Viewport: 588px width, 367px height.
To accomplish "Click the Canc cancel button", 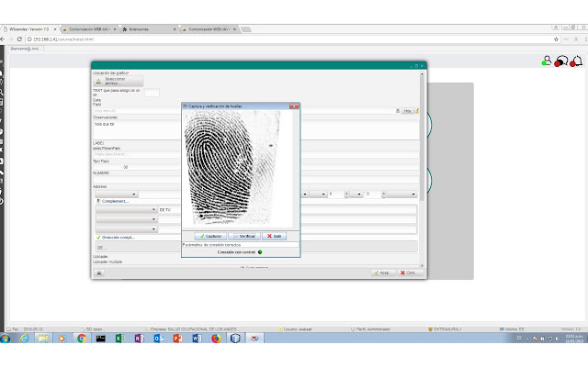I will 408,272.
